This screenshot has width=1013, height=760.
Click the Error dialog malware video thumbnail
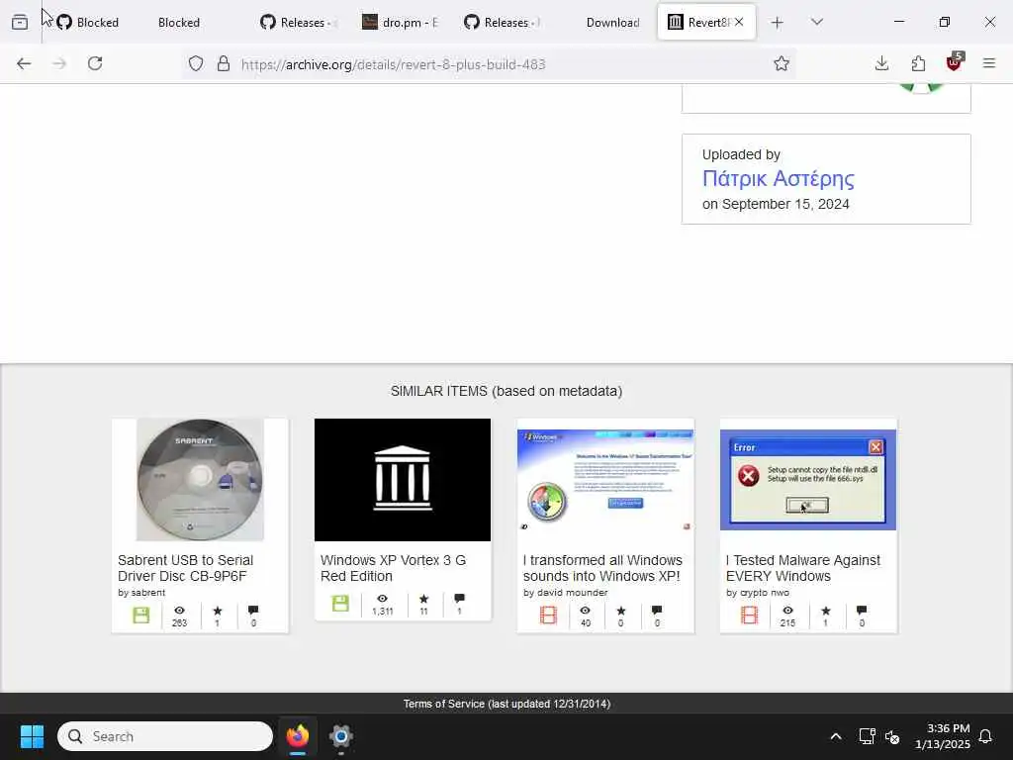tap(808, 480)
